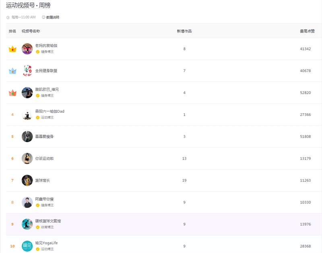
Task: Open 全民健身联盟 avatar image
Action: pos(27,71)
